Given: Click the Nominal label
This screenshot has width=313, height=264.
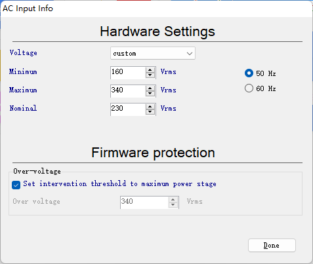Looking at the screenshot, I should point(23,108).
